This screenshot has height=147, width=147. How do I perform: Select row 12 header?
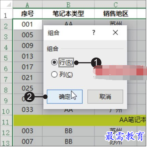pyautogui.click(x=6, y=131)
